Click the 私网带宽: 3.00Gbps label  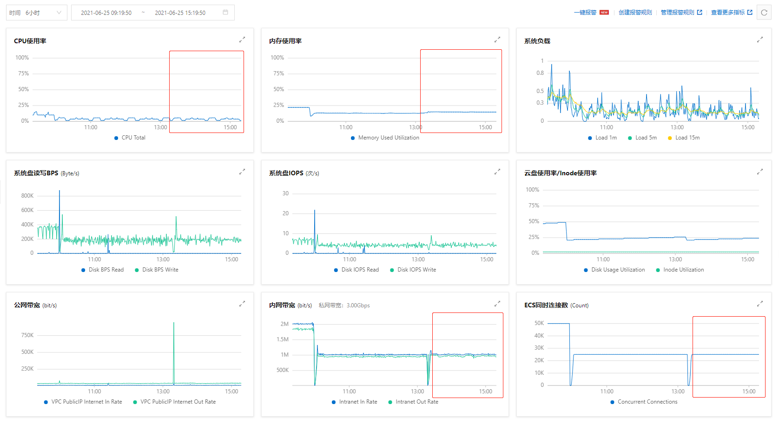344,305
